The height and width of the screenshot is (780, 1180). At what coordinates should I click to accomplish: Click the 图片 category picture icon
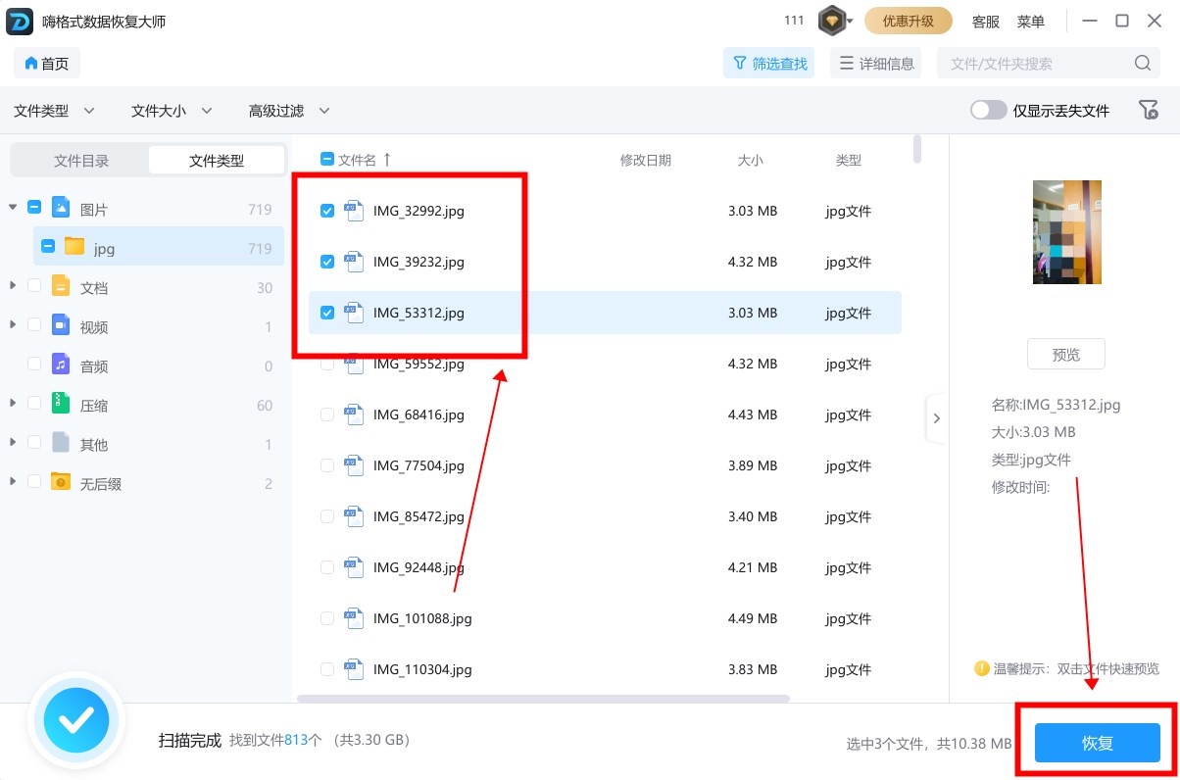pyautogui.click(x=61, y=207)
